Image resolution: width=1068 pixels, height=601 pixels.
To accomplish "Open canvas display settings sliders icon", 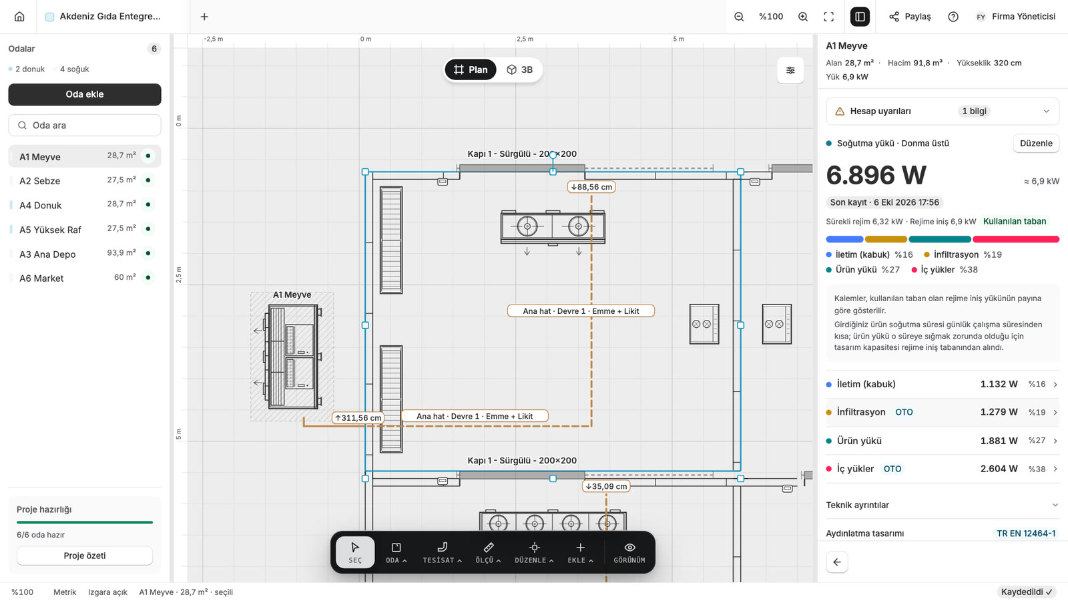I will (x=790, y=70).
